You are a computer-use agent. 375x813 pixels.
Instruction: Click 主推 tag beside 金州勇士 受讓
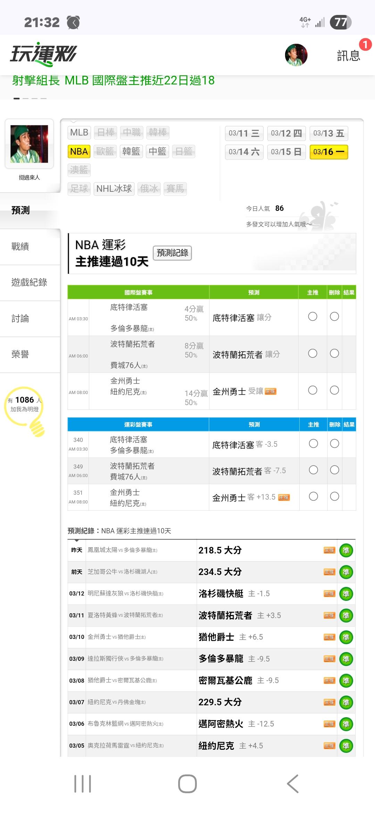pyautogui.click(x=270, y=392)
